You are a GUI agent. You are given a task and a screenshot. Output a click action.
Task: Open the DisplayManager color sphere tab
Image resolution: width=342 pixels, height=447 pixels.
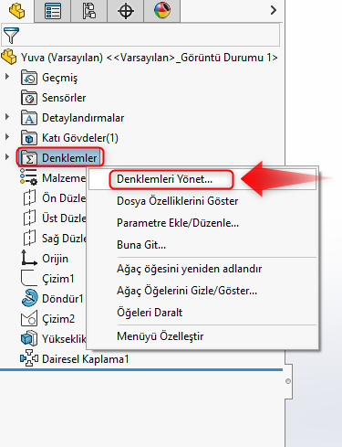coord(162,11)
